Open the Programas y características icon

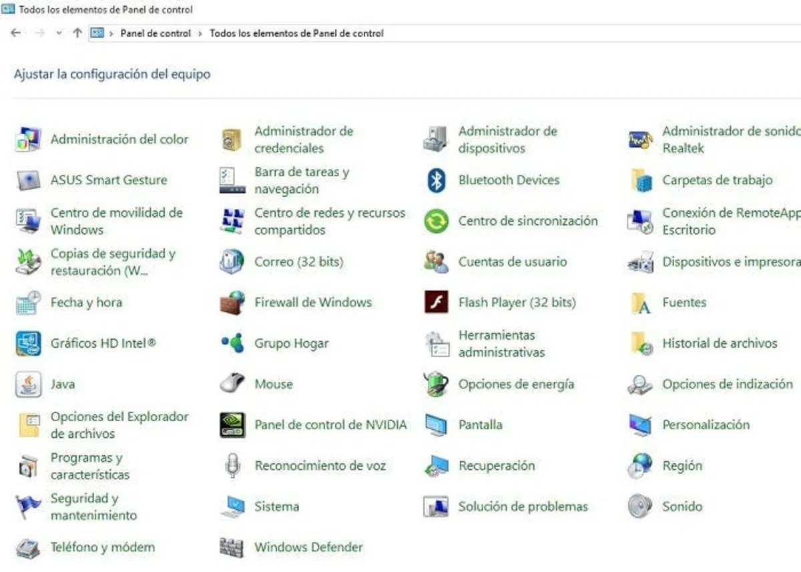point(28,467)
